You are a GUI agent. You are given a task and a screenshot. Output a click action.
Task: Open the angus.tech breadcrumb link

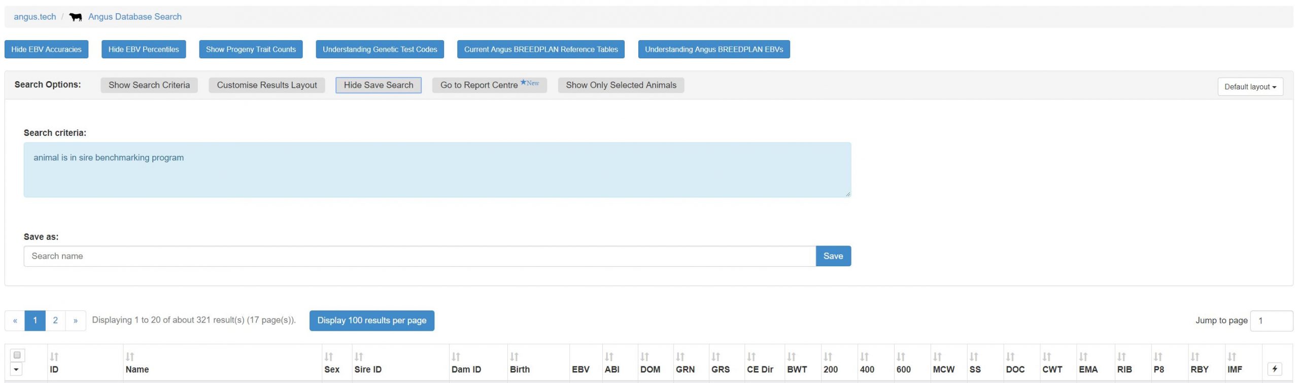coord(35,17)
